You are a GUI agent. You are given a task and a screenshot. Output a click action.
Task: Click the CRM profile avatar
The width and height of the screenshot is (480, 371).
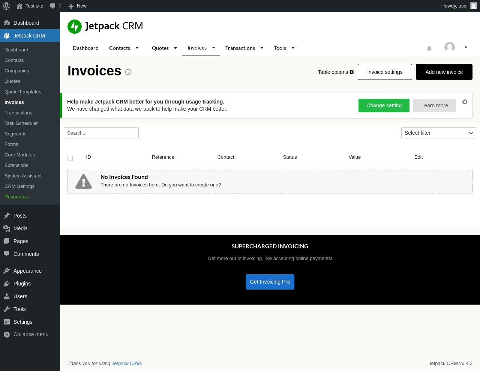[x=450, y=47]
